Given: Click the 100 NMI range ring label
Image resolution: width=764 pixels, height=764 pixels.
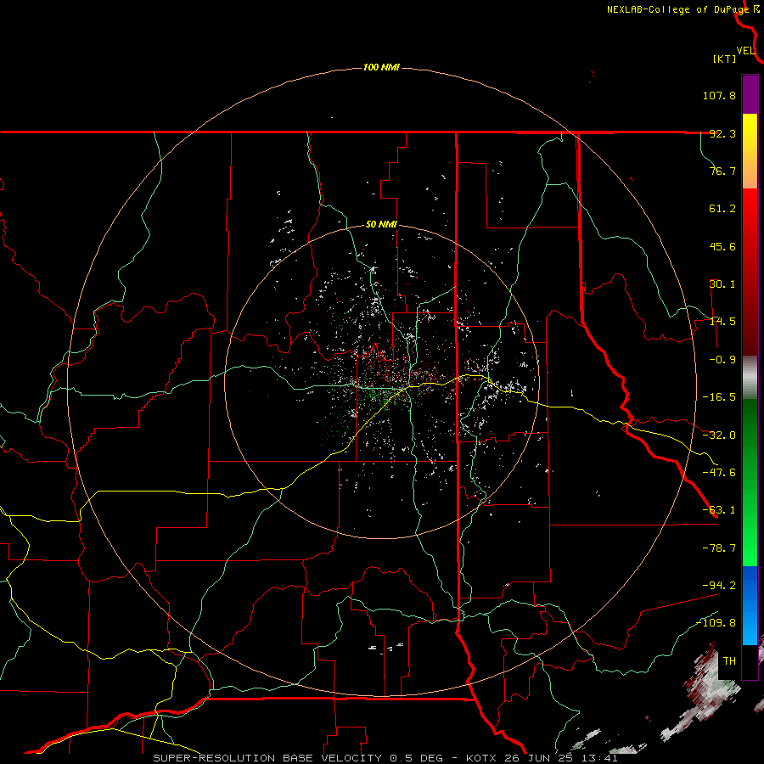Looking at the screenshot, I should click(381, 67).
